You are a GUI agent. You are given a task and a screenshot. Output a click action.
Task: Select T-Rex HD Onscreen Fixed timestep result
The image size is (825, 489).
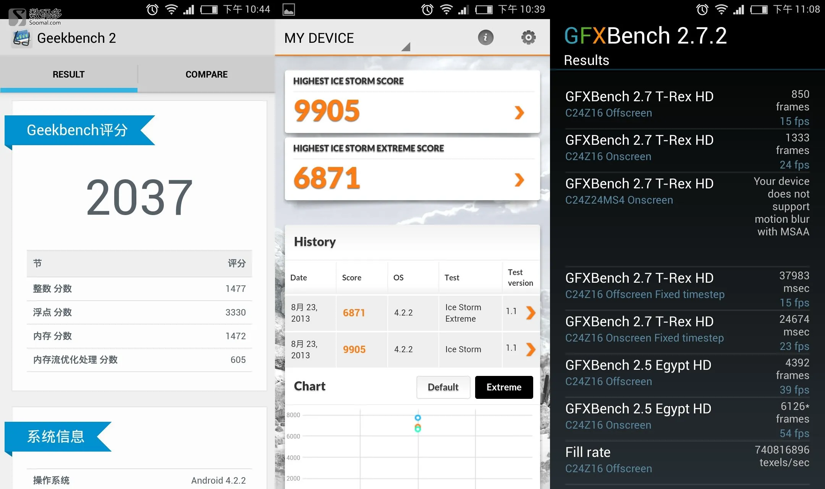687,332
